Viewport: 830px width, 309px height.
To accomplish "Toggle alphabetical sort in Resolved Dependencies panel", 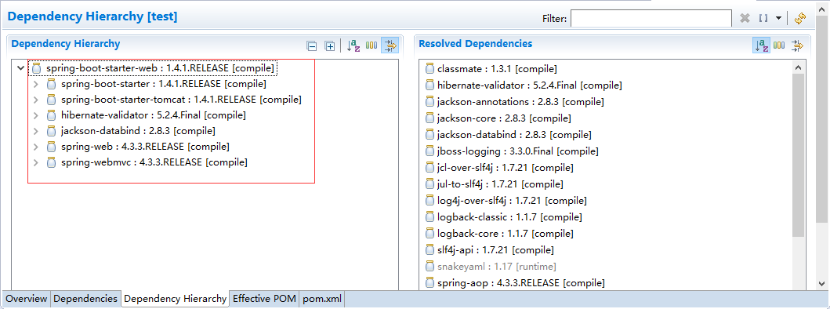I will point(761,46).
